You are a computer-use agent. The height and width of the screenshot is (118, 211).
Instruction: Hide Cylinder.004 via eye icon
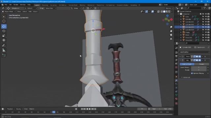coord(206,30)
